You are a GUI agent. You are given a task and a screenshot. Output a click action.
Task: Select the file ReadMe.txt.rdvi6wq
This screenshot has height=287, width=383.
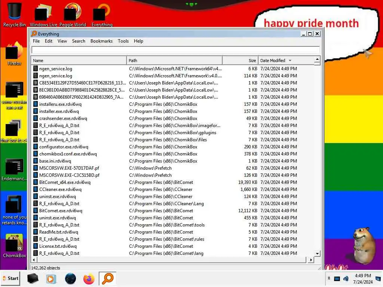click(59, 232)
